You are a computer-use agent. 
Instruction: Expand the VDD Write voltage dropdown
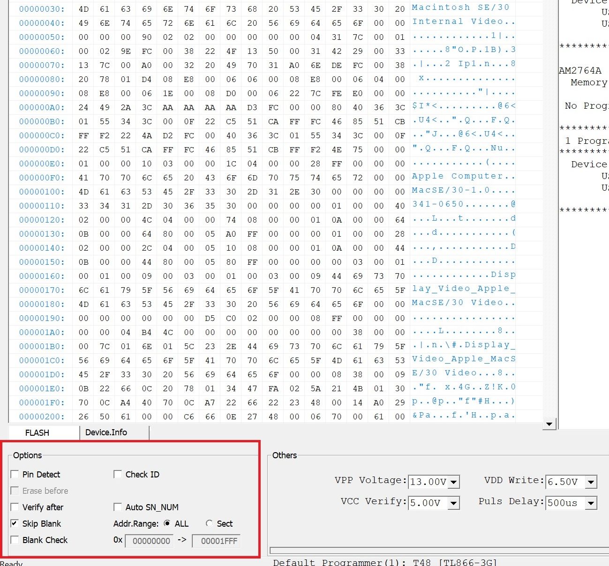(591, 482)
